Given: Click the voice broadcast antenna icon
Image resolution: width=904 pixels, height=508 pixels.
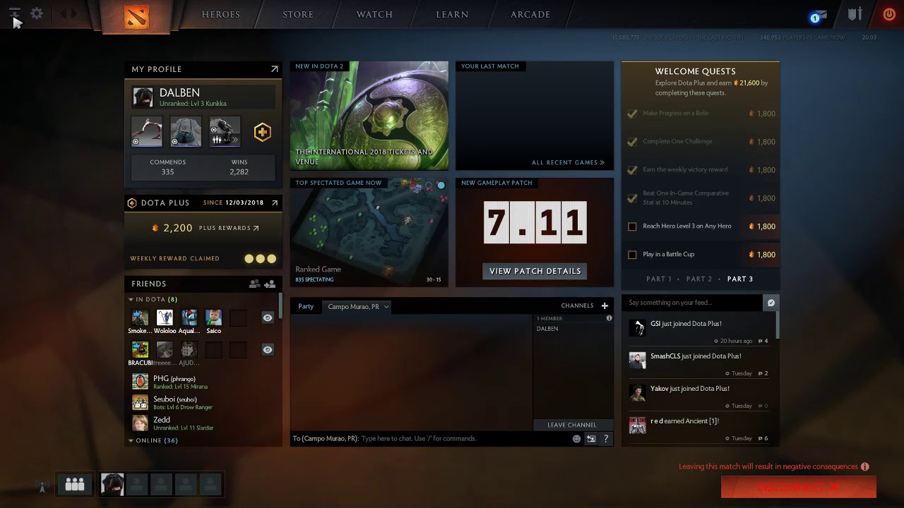Looking at the screenshot, I should [x=42, y=485].
